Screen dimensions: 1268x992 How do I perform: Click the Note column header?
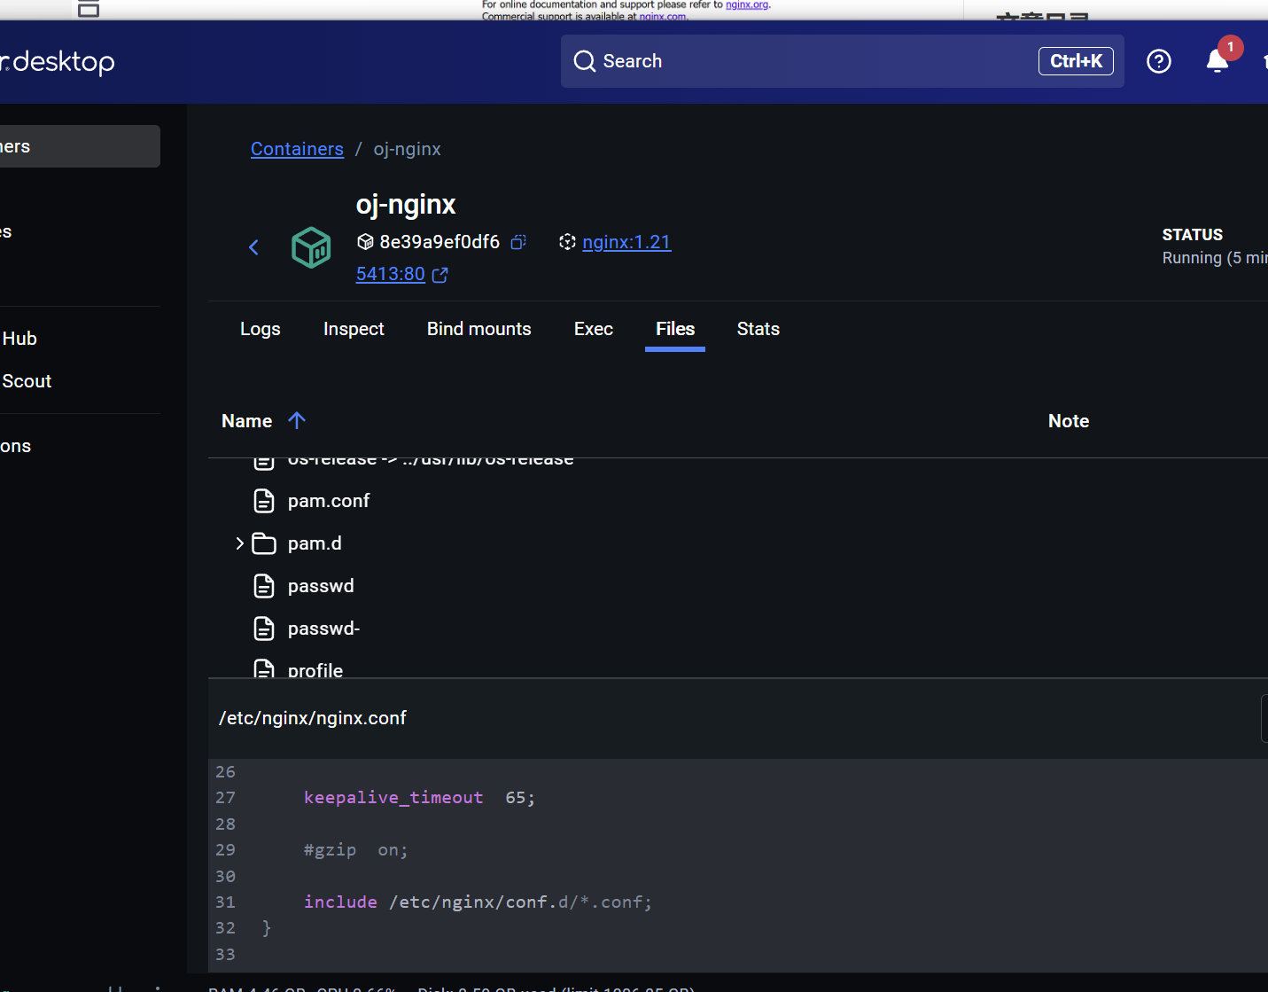point(1069,421)
